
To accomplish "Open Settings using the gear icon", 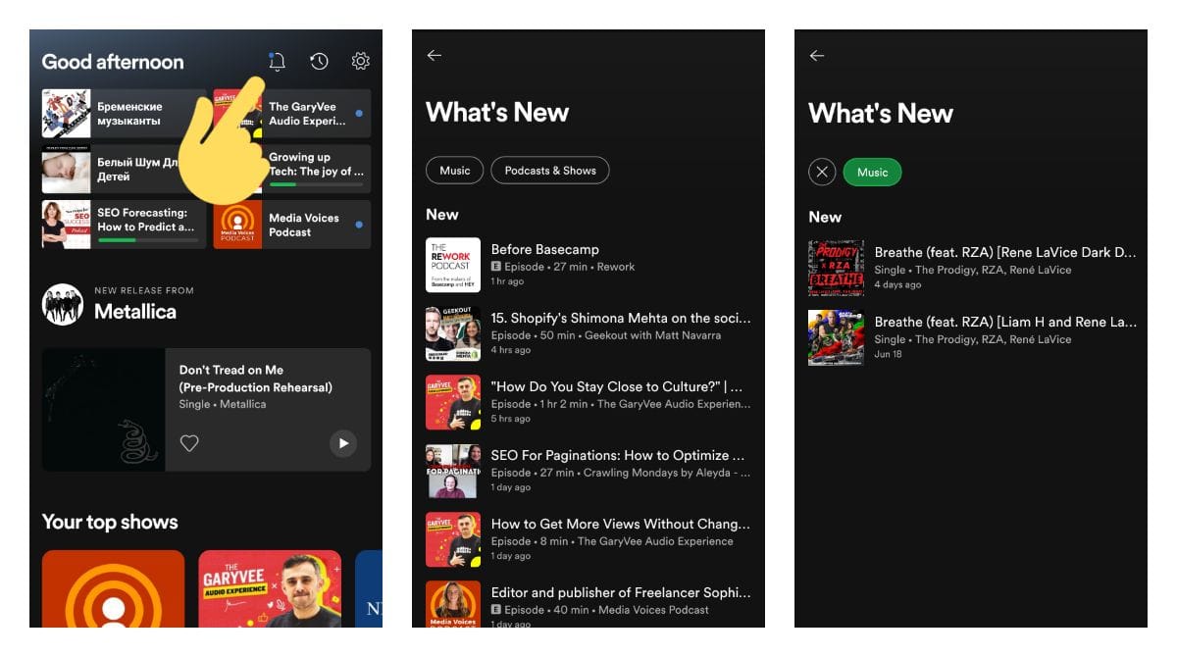I will [x=360, y=61].
